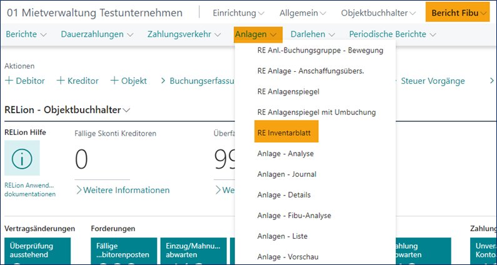
Task: Expand the RELion - Objektbuchhalter heading chevron
Action: pyautogui.click(x=127, y=110)
